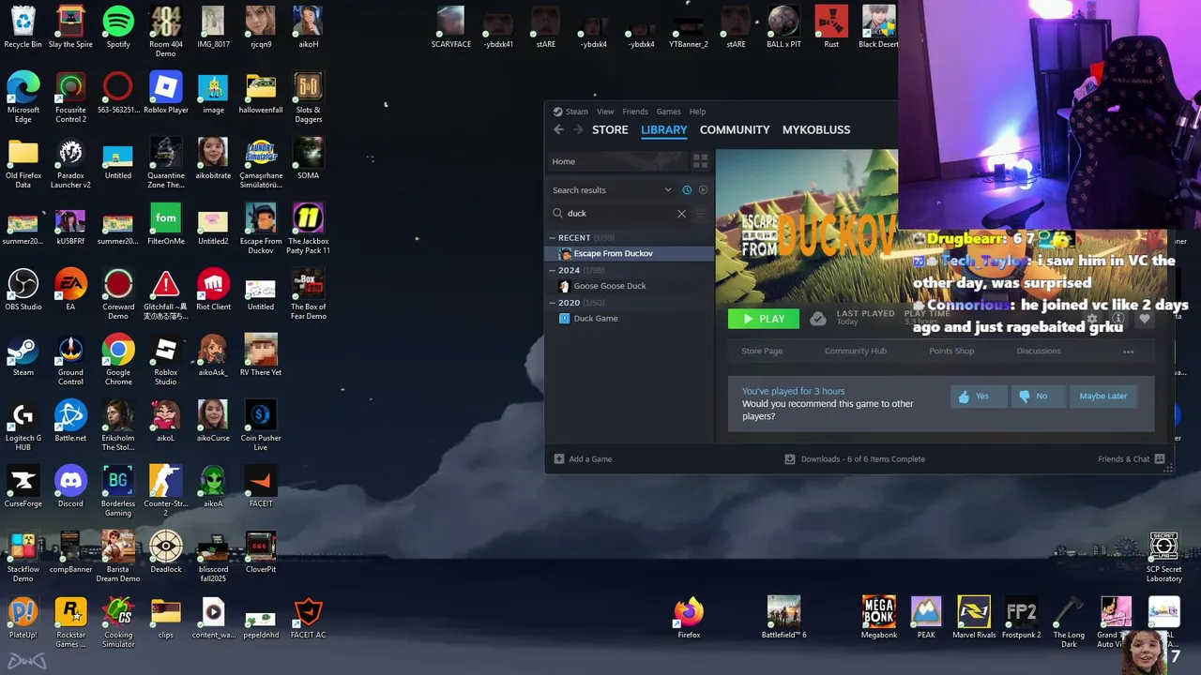1201x675 pixels.
Task: Open the View menu
Action: click(x=605, y=112)
